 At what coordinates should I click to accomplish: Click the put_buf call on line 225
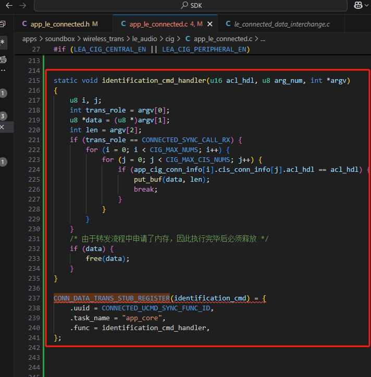[172, 179]
